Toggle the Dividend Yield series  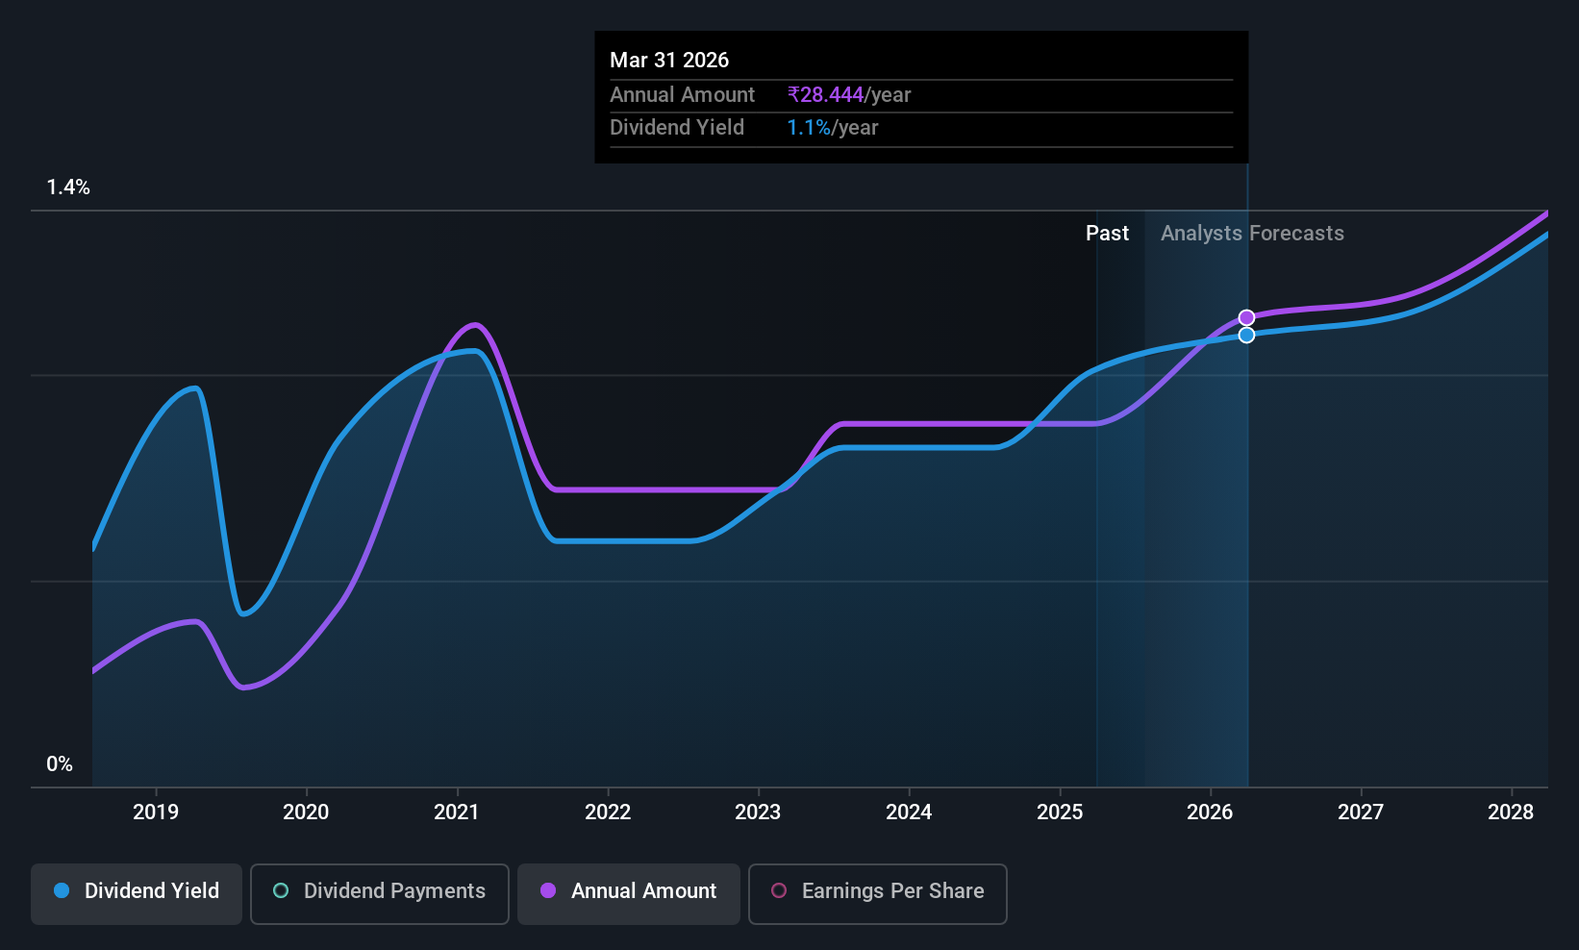tap(137, 893)
